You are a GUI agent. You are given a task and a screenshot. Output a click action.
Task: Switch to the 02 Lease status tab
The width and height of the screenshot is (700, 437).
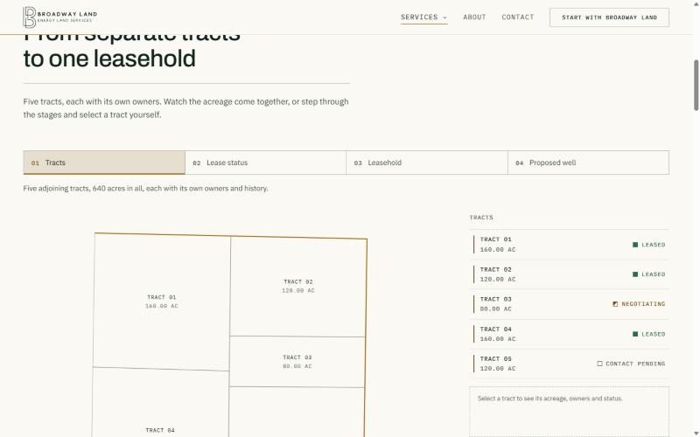(265, 163)
